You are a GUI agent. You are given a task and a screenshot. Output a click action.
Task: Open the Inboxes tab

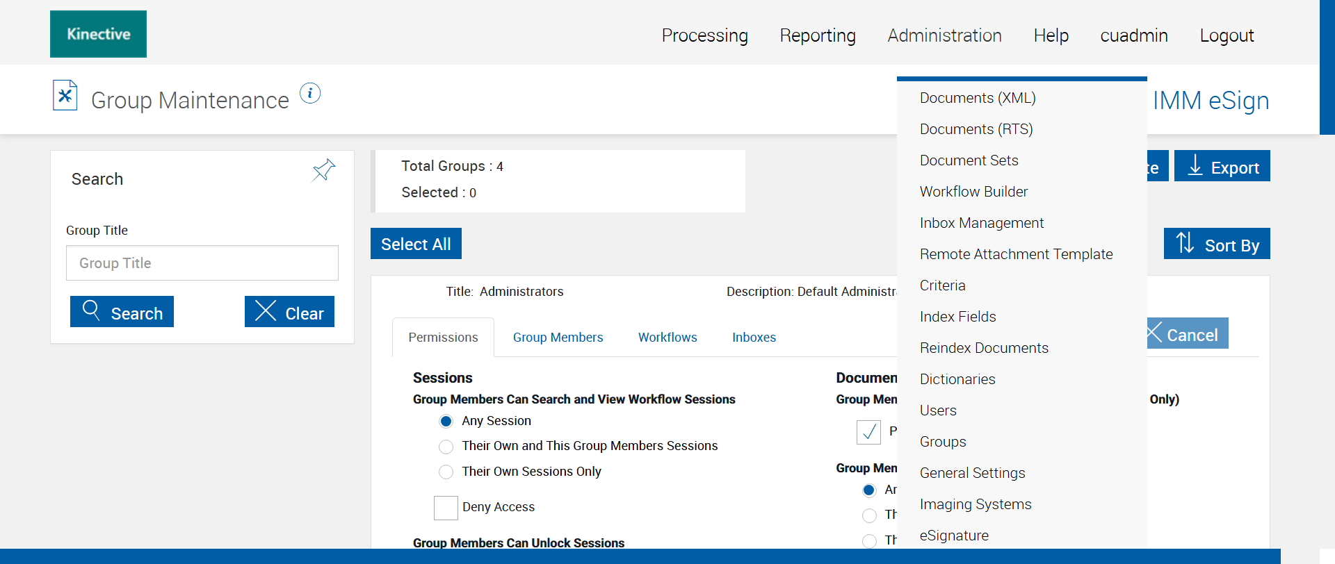coord(754,338)
